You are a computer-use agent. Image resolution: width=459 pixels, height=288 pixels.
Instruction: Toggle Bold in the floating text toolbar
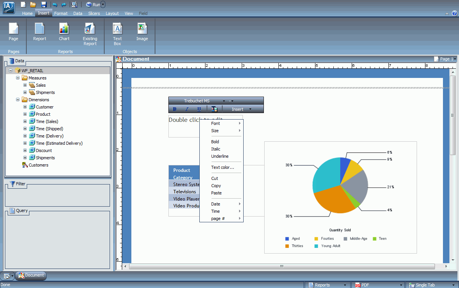[175, 109]
